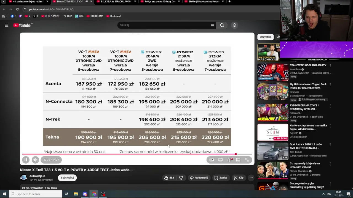Click the search magnifier button
This screenshot has height=198, width=353.
222,25
